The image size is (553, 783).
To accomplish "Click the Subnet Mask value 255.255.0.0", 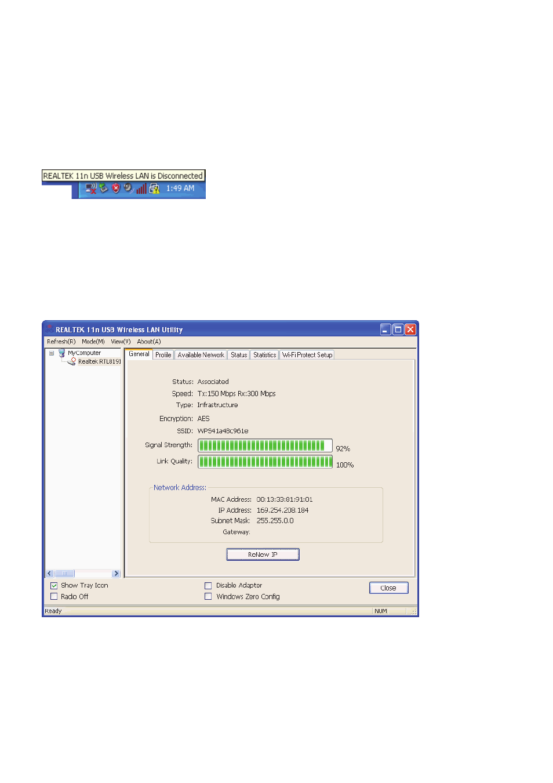I will (275, 521).
